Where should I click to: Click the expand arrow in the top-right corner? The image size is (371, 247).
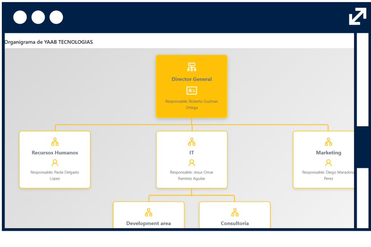coord(357,16)
